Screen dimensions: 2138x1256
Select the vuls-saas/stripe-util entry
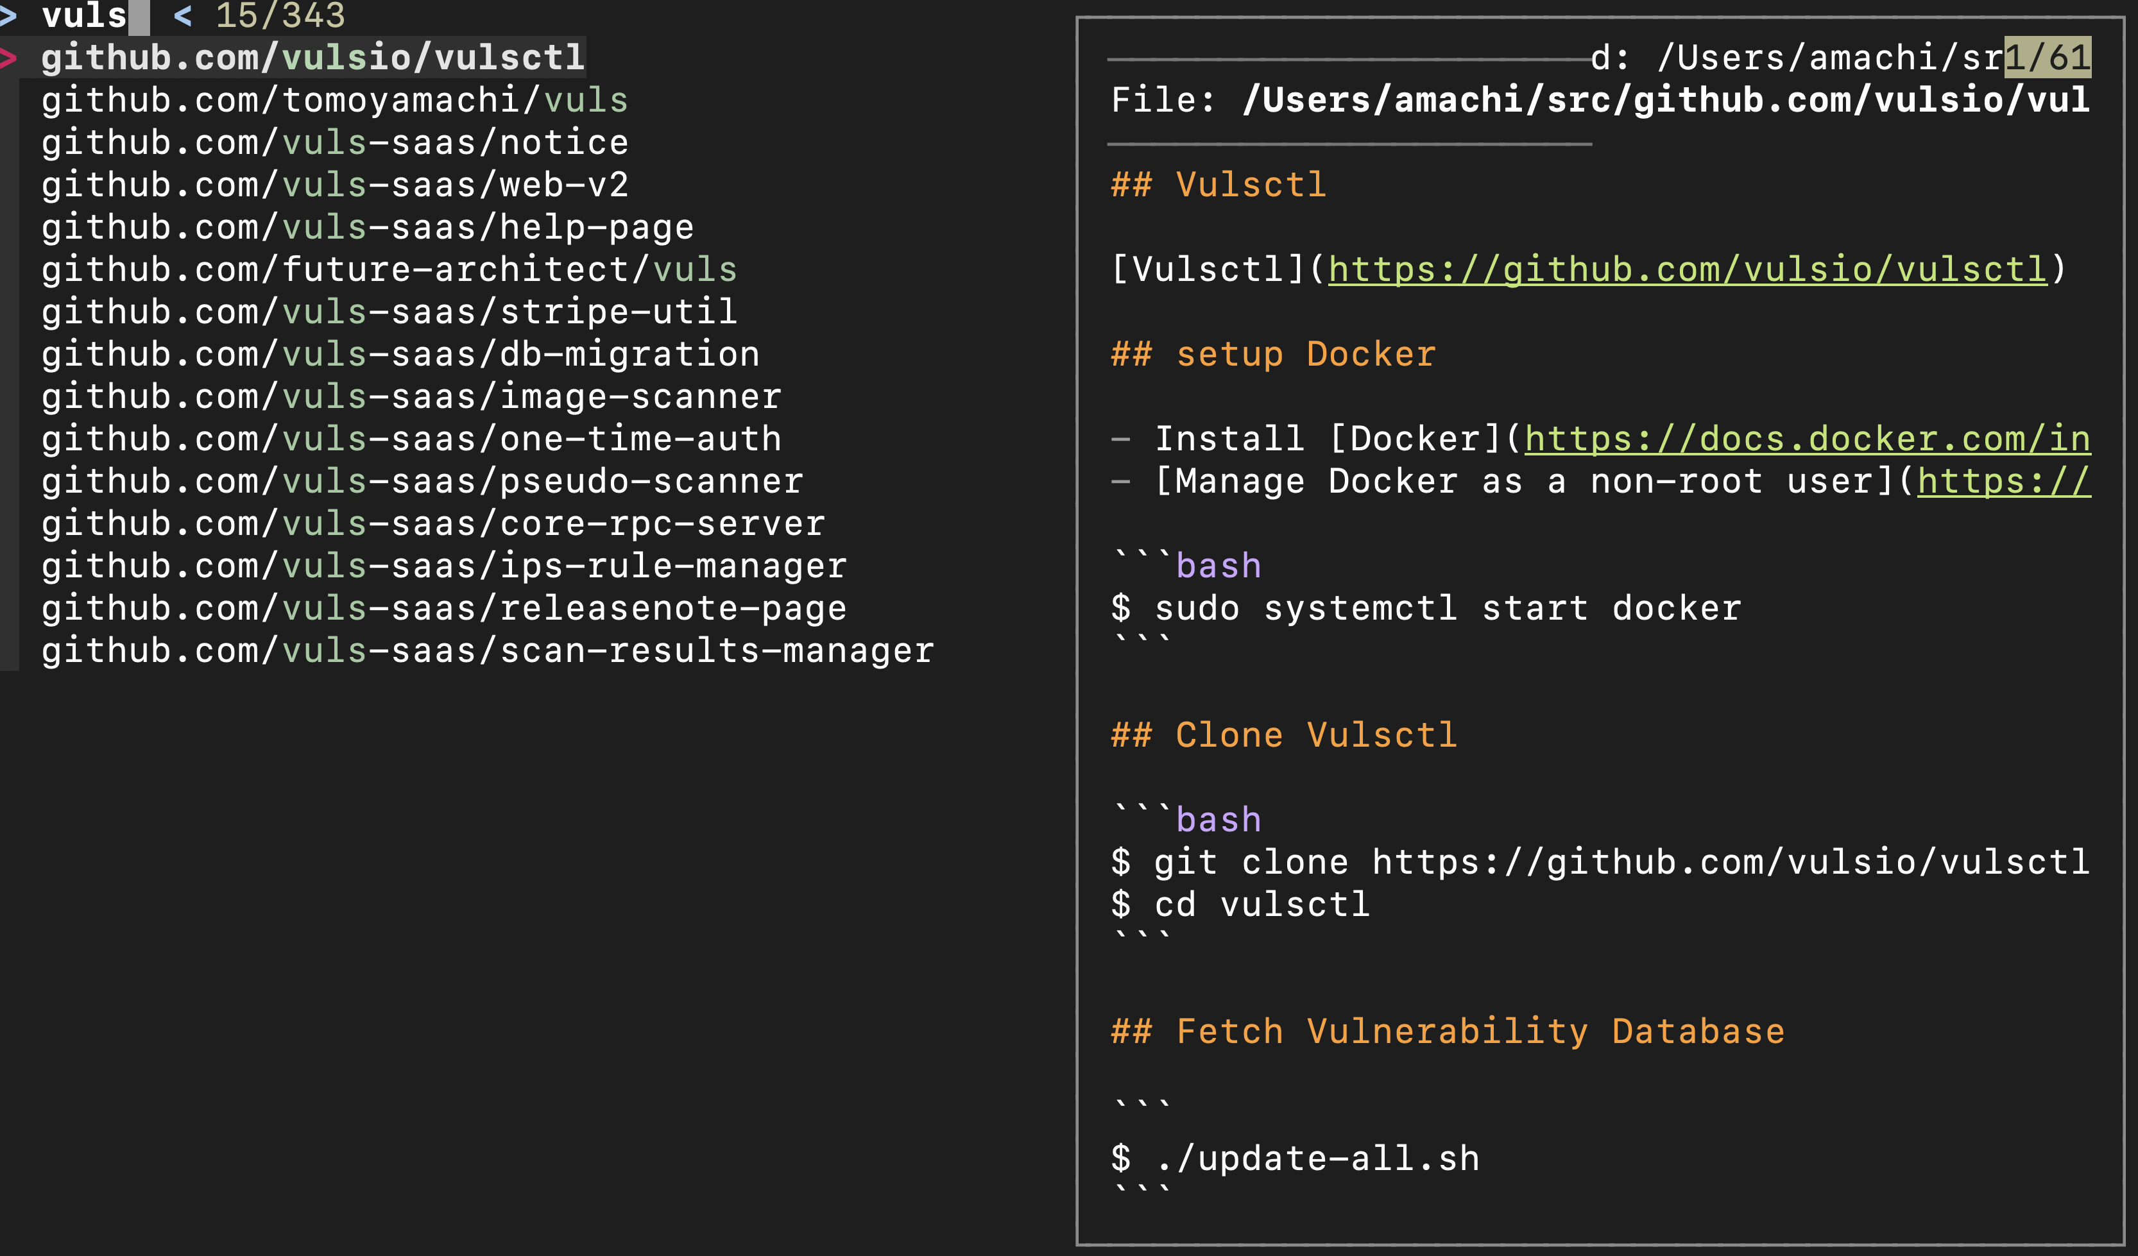click(389, 312)
